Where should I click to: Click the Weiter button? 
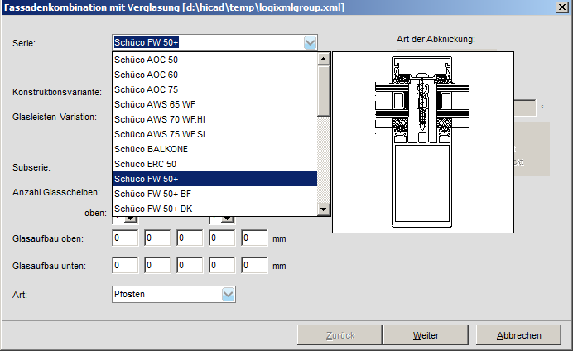(x=426, y=335)
